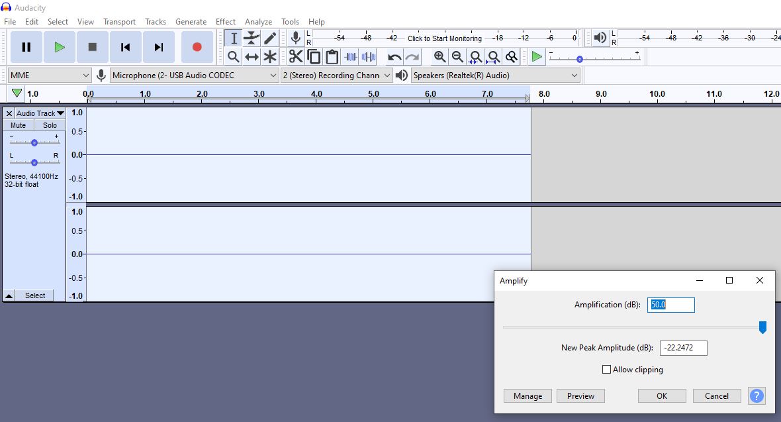
Task: Click the help question mark in Amplify
Action: pos(756,396)
